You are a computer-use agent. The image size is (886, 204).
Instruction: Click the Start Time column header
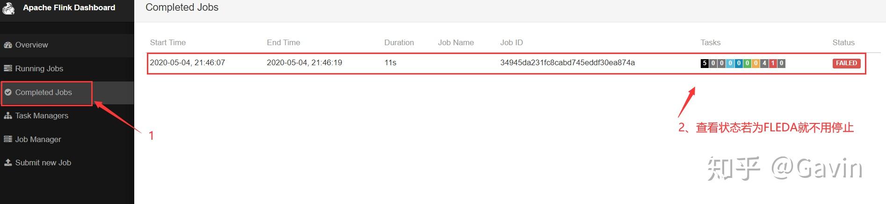click(x=167, y=42)
